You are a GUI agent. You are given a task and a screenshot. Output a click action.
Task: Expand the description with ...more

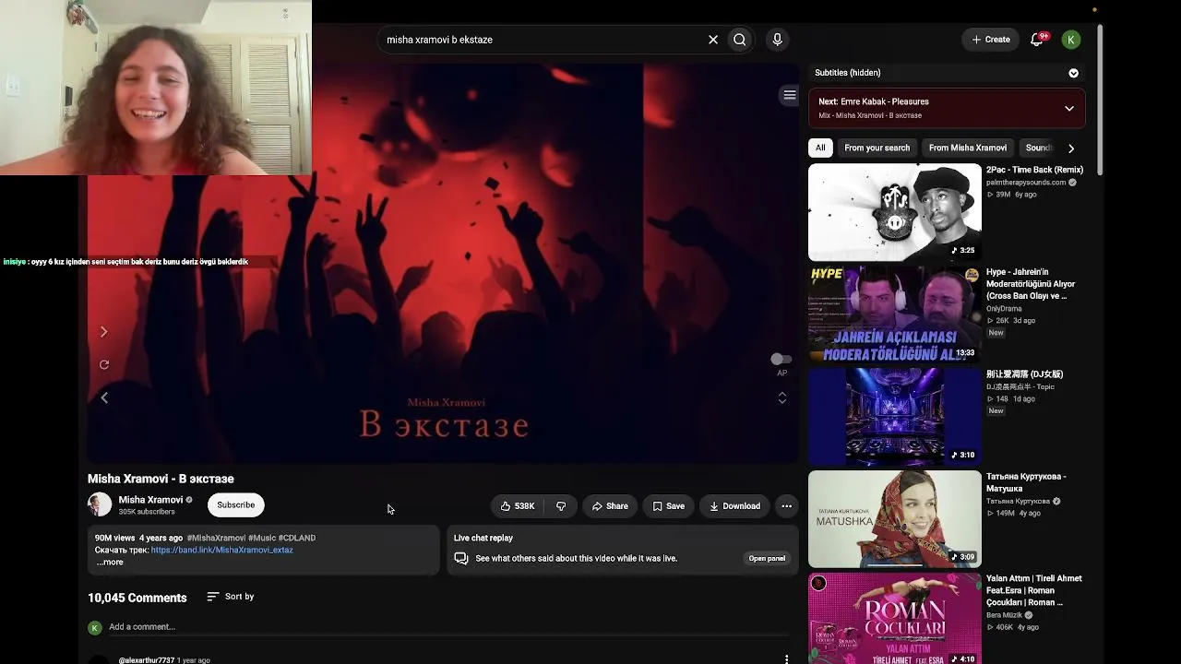pyautogui.click(x=110, y=562)
